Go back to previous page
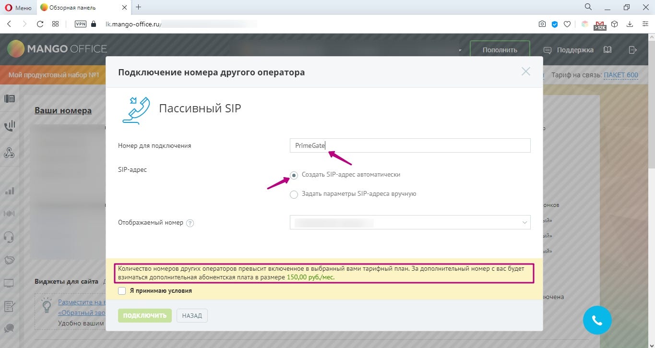Image resolution: width=655 pixels, height=348 pixels. [10, 24]
